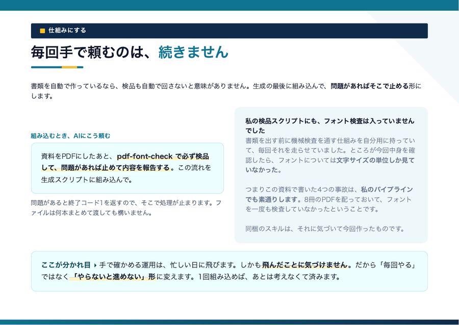Click the line 生成スクリプトに組み込んで。
This screenshot has width=459, height=325.
pos(87,180)
